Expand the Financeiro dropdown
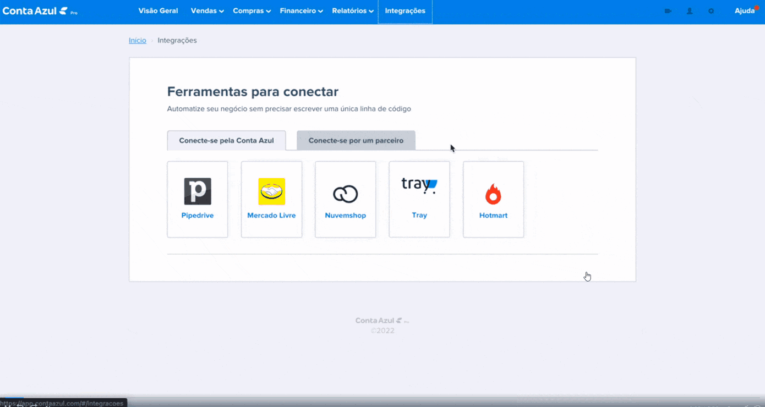Screen dimensions: 765x407 tap(301, 10)
